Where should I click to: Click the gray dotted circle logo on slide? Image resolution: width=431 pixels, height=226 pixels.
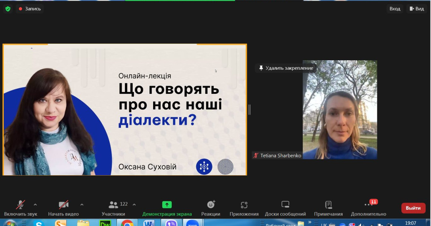coord(225,166)
